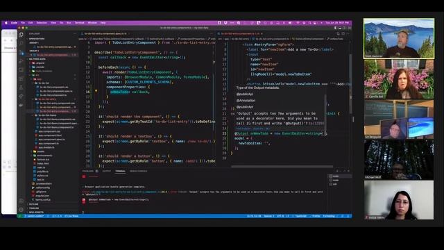Viewport: 444px width, 250px height.
Task: Click the Spaces indentation status item
Action: (x=268, y=216)
